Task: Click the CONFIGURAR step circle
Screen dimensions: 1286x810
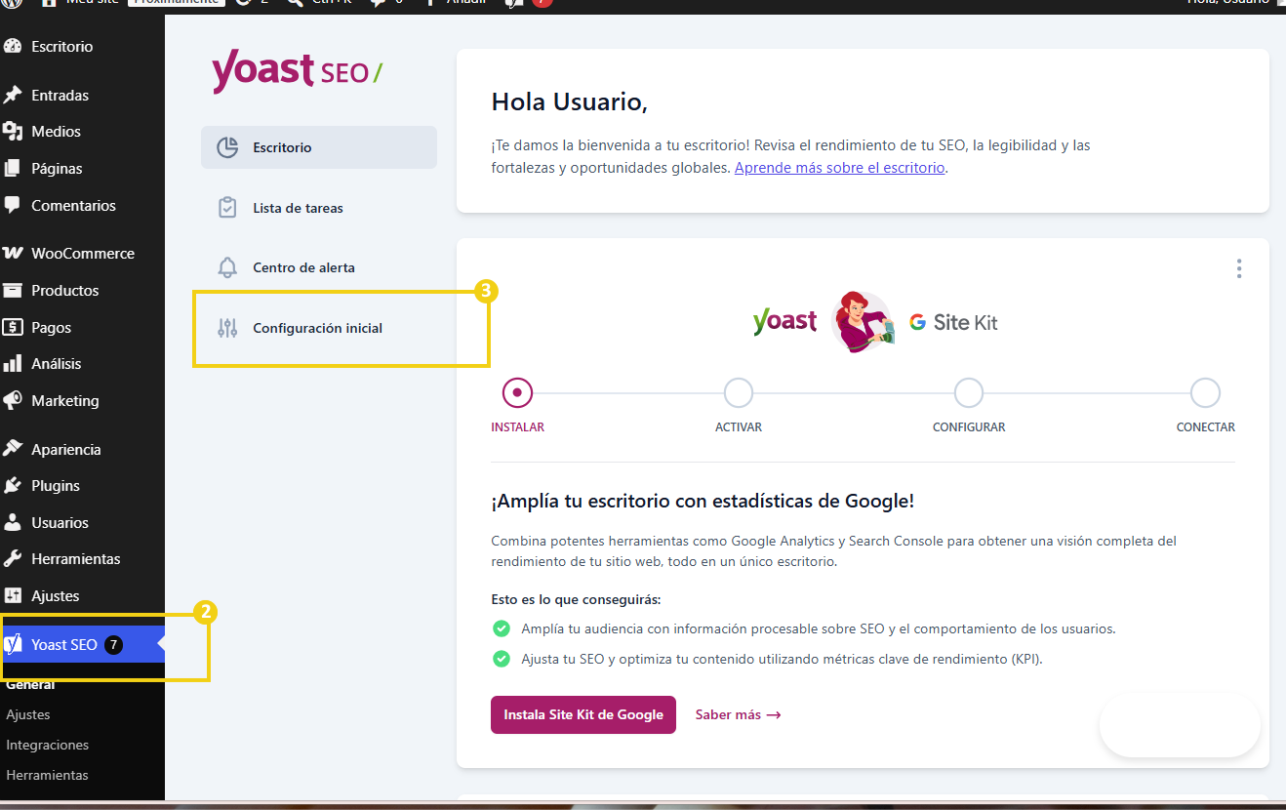Action: (x=969, y=393)
